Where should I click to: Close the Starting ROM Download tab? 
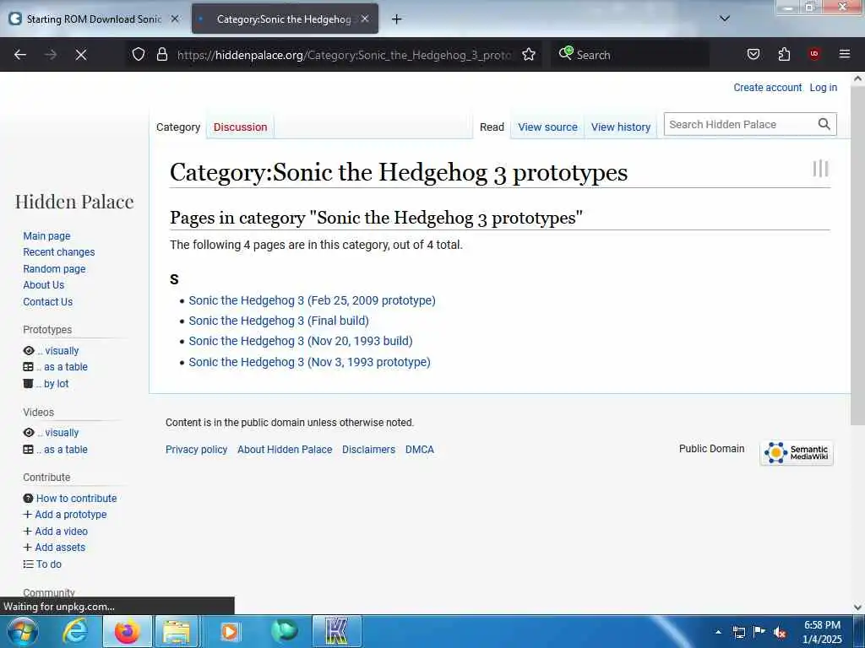[x=175, y=19]
